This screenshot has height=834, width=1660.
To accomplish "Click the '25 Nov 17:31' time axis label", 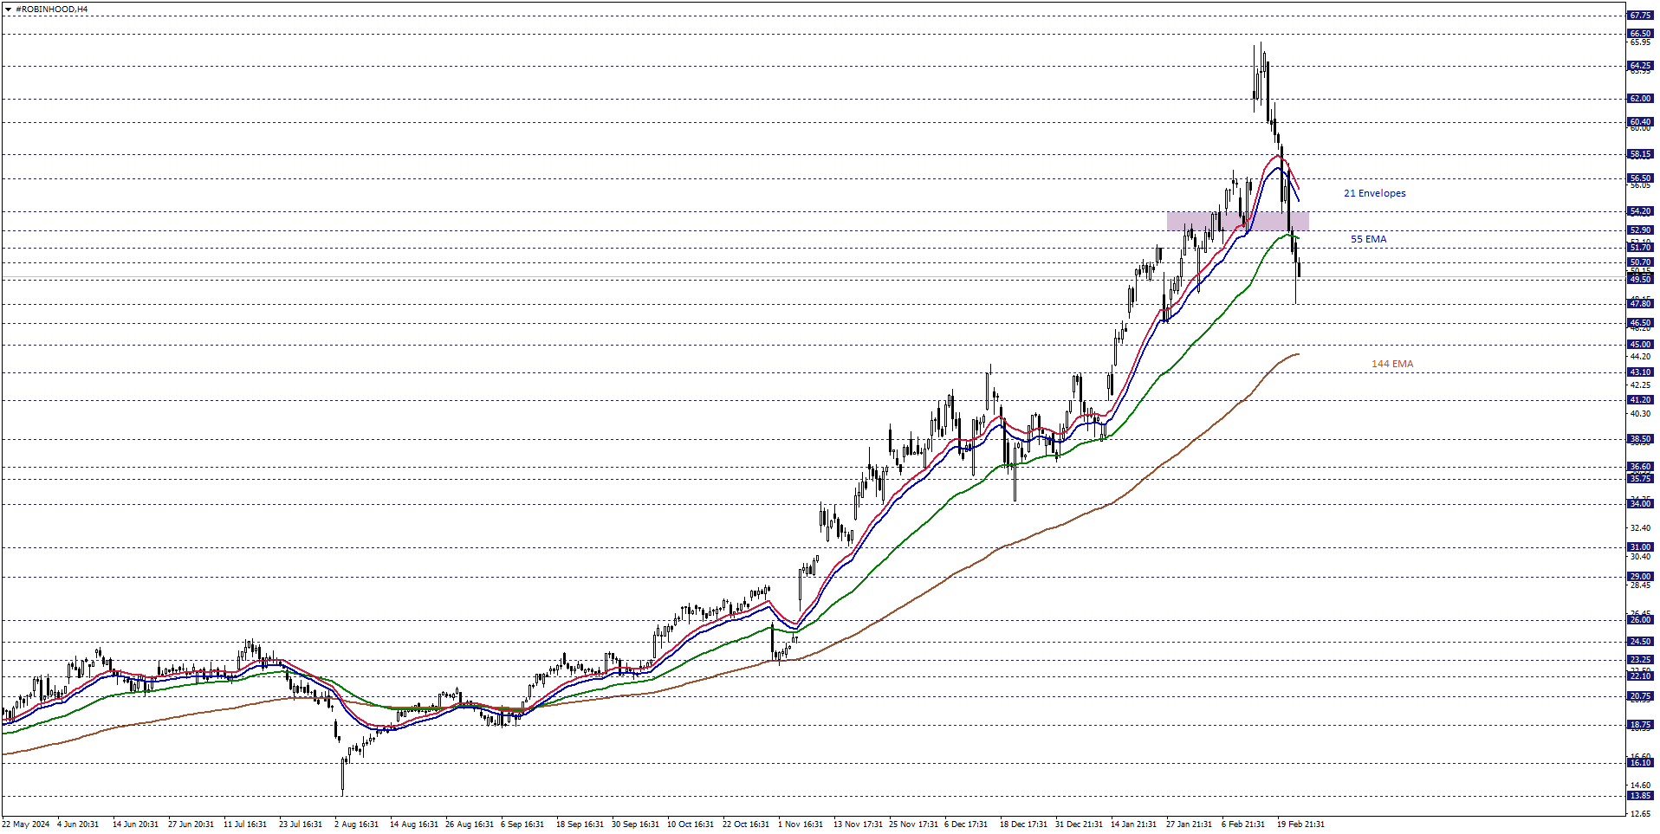I will coord(912,824).
